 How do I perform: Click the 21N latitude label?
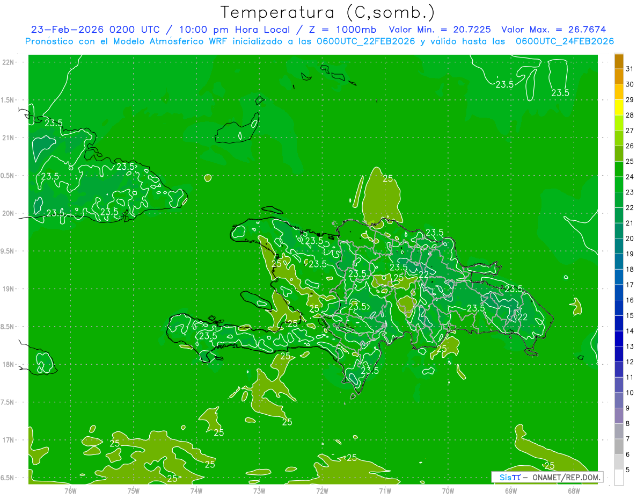pos(9,138)
